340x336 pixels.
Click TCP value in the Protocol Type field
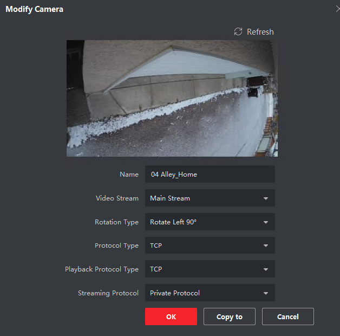click(x=156, y=246)
